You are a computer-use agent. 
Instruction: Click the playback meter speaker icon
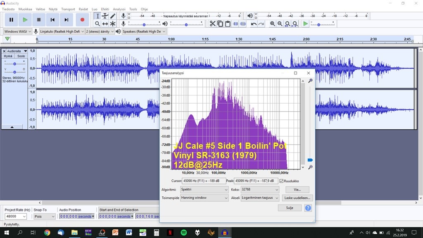(250, 16)
